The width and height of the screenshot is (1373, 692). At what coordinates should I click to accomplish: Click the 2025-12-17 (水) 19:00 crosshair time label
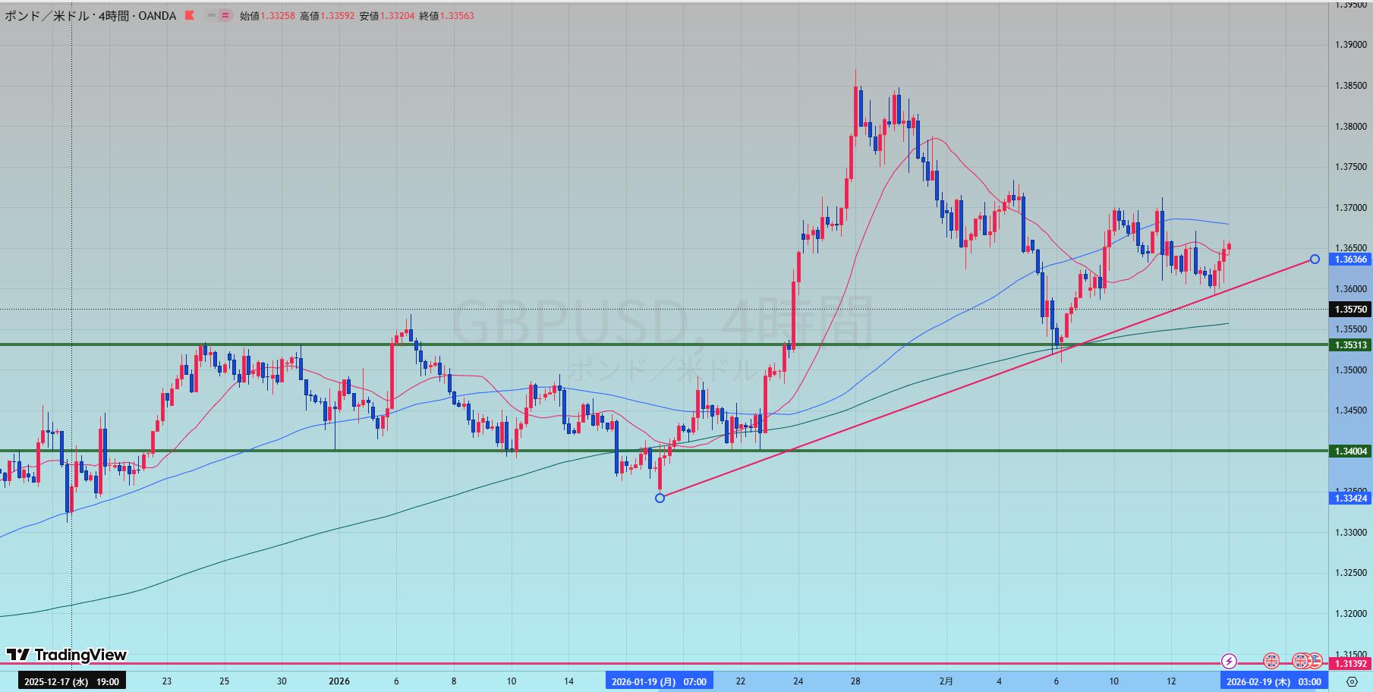click(71, 681)
